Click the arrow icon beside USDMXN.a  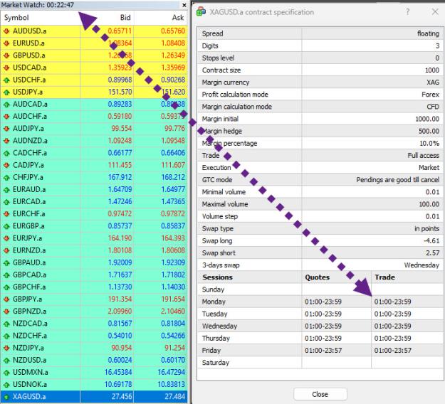(x=6, y=372)
